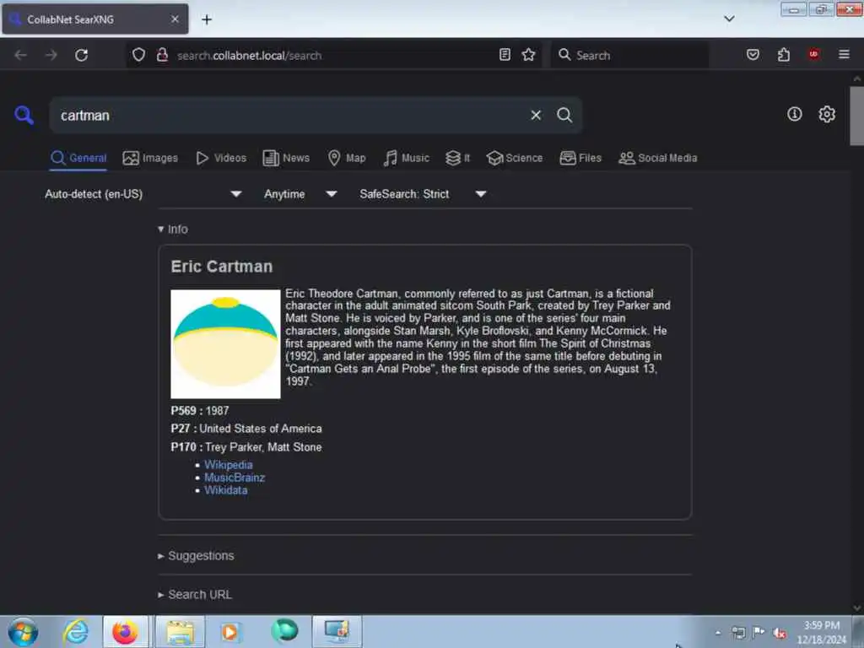
Task: Open Windows Explorer folder from taskbar
Action: click(x=180, y=632)
